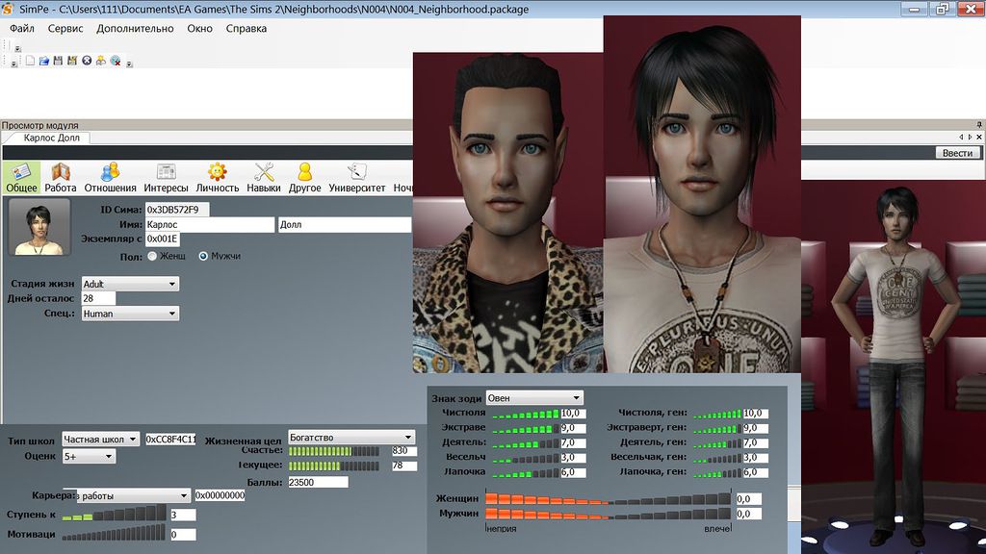Click the tab scroll right arrow

tap(970, 137)
